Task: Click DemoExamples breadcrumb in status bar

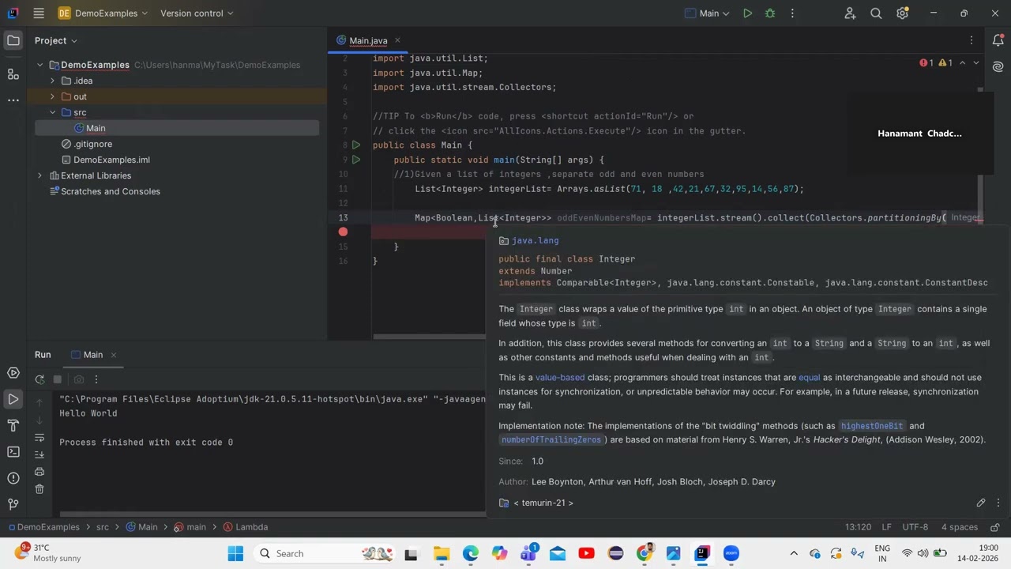Action: (48, 527)
